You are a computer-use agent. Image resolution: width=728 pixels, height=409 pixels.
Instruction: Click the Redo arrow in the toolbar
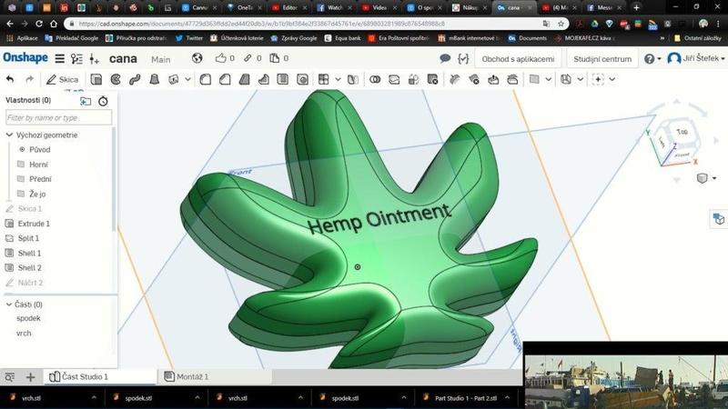pos(29,79)
